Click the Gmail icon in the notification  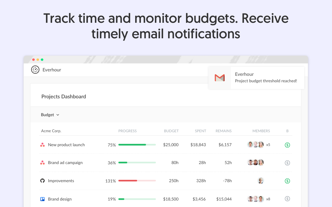(x=220, y=78)
